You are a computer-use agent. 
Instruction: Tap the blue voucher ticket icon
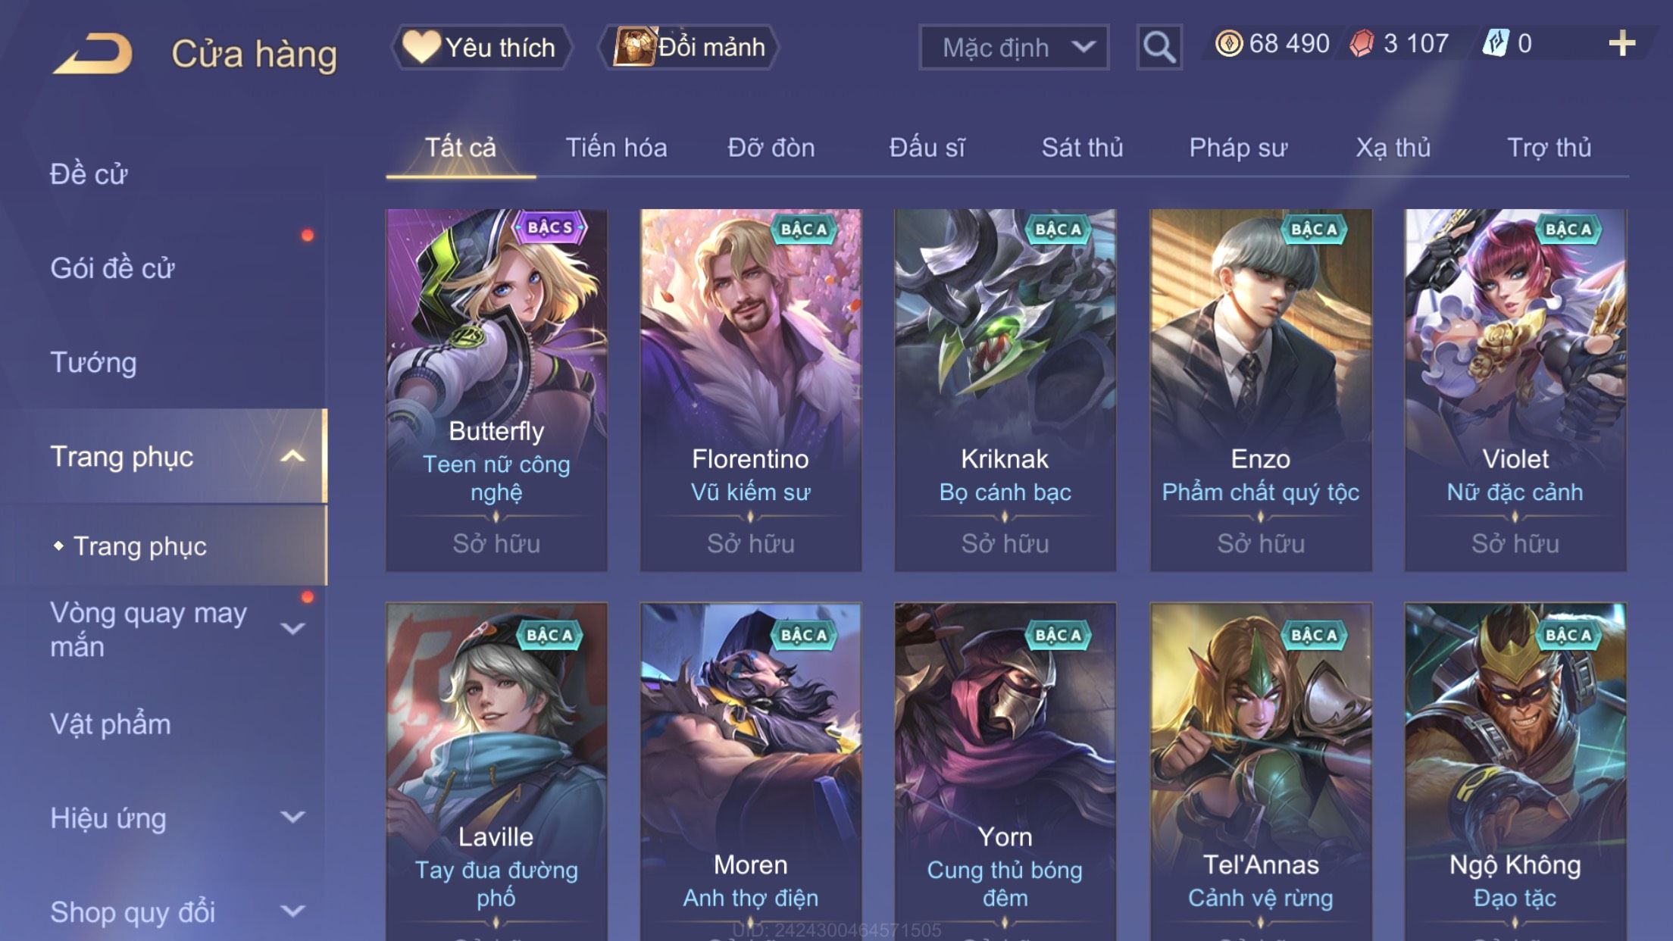click(1496, 44)
